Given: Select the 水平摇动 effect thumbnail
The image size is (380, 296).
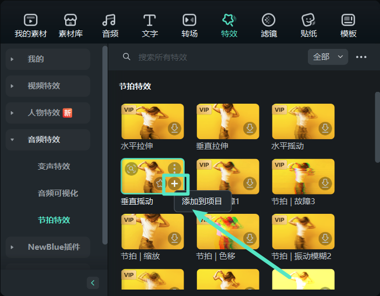Looking at the screenshot, I should coord(304,121).
